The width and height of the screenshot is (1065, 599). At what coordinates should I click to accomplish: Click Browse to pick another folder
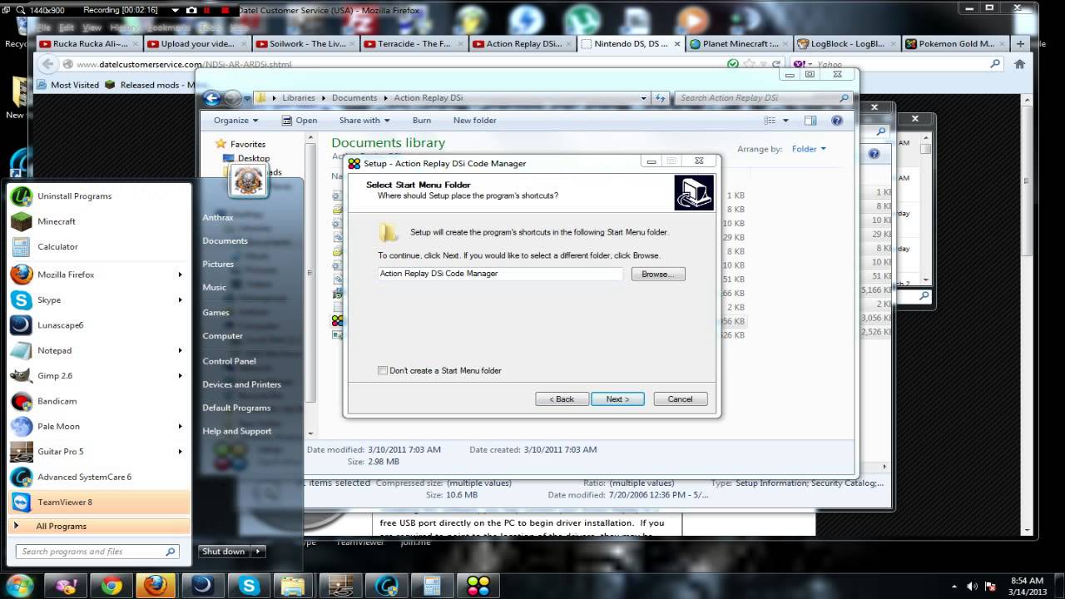pyautogui.click(x=658, y=274)
